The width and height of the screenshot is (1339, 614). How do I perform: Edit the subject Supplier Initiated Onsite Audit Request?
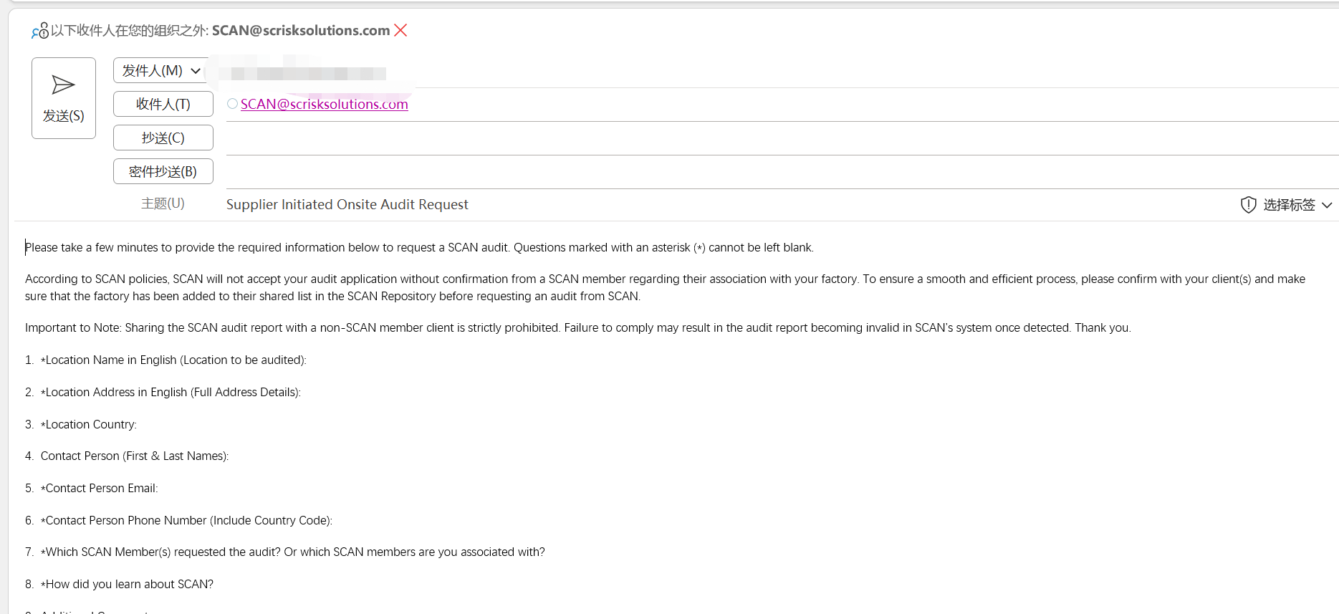point(347,204)
